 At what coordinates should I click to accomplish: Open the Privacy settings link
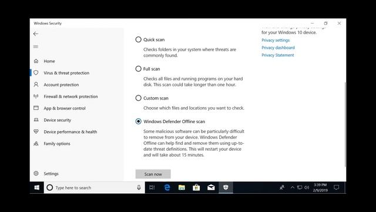pyautogui.click(x=276, y=40)
